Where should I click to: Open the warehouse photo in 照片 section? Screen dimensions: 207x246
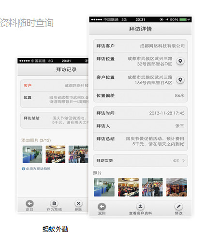point(177,187)
